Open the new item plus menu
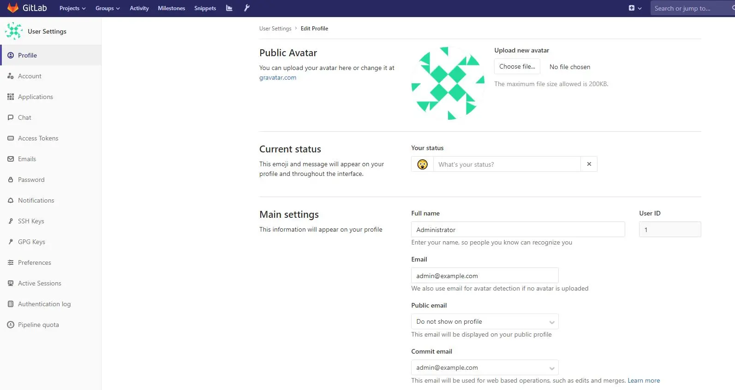The height and width of the screenshot is (390, 735). [x=635, y=8]
